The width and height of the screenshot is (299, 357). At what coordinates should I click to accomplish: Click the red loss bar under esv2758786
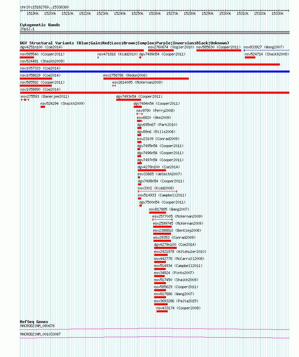[x=146, y=79]
